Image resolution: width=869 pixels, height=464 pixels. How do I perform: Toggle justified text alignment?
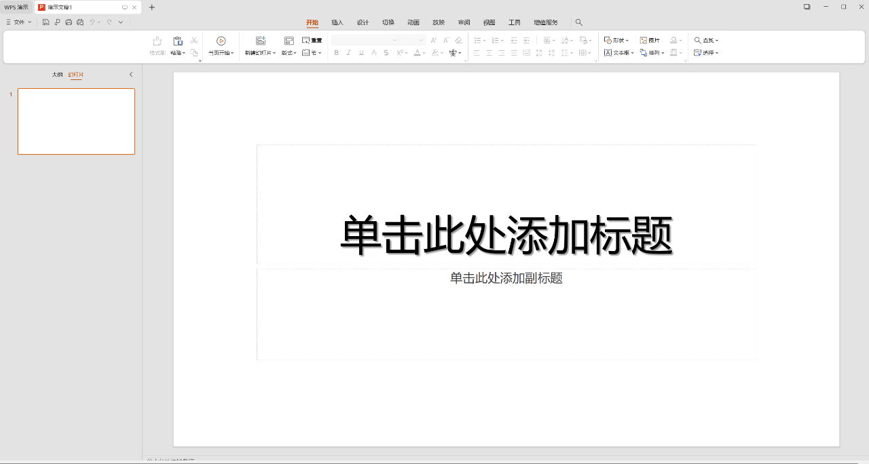click(514, 53)
